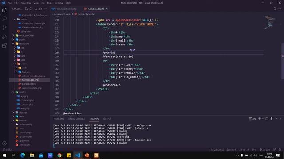
Task: Split the terminal panel
Action: tap(267, 119)
